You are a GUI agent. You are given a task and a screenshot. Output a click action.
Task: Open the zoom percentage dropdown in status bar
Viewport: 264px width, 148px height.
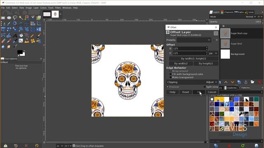68,146
